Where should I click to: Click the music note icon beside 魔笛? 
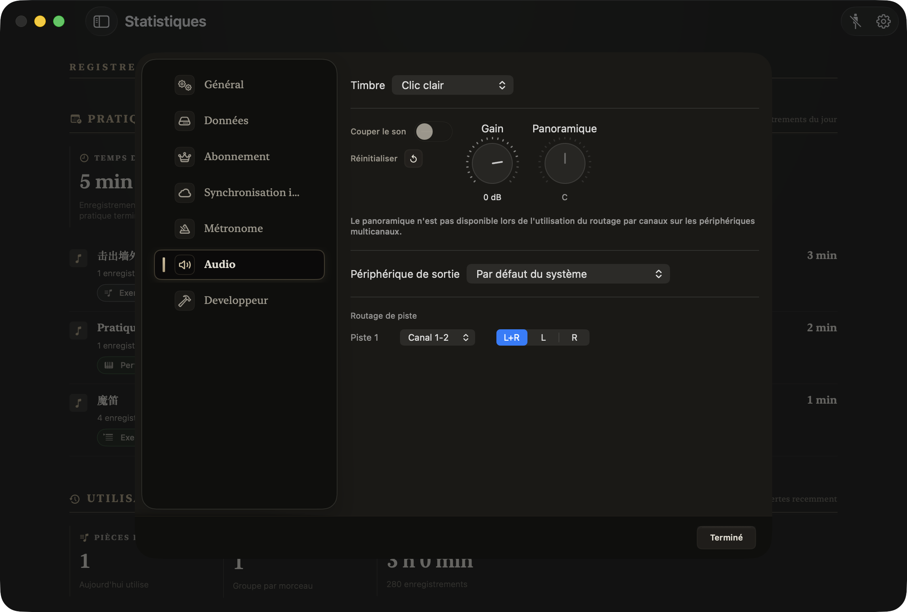[78, 402]
